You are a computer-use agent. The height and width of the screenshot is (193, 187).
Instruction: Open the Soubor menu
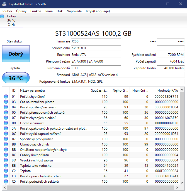pos(7,11)
